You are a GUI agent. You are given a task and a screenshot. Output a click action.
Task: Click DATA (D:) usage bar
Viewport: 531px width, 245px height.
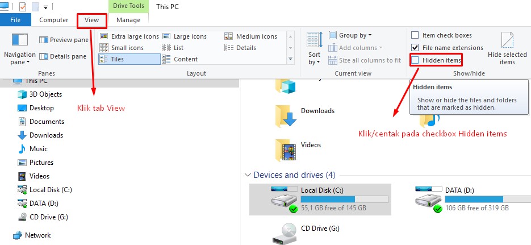[488, 199]
